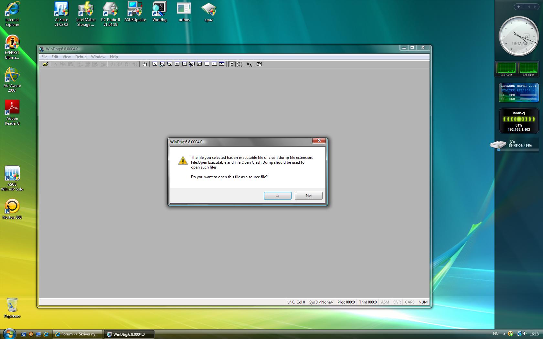Open the File menu
The width and height of the screenshot is (543, 339).
(44, 57)
